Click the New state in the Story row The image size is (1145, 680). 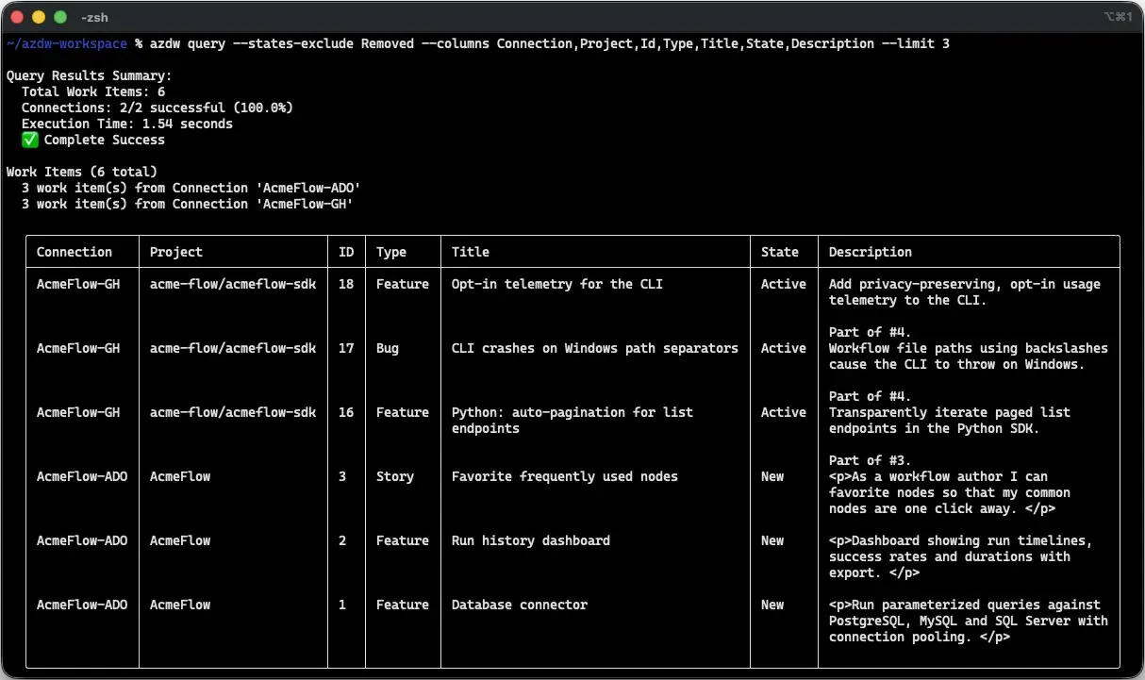pos(772,476)
